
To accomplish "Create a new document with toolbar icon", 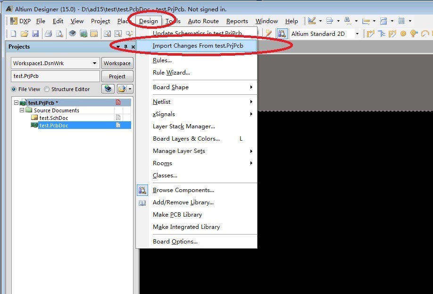I will [x=13, y=34].
